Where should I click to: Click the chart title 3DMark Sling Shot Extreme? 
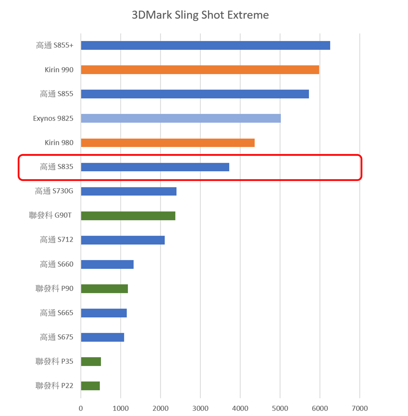pos(200,15)
